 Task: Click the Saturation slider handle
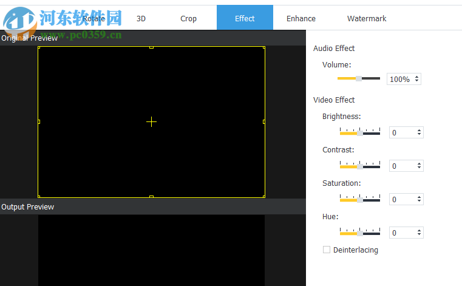[360, 200]
